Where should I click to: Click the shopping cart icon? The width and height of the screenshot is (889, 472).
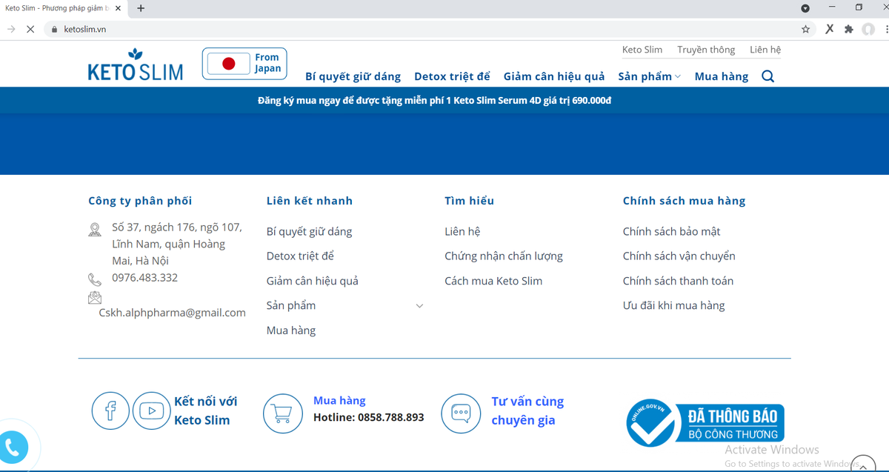pos(282,413)
